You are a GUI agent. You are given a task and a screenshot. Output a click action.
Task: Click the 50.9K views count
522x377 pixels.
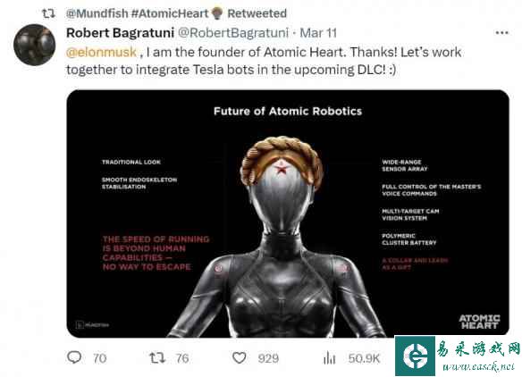click(364, 358)
